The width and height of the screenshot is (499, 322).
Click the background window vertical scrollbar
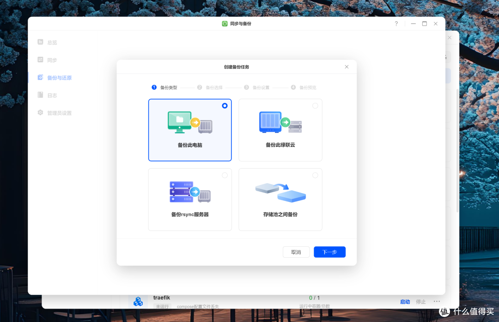pyautogui.click(x=457, y=151)
